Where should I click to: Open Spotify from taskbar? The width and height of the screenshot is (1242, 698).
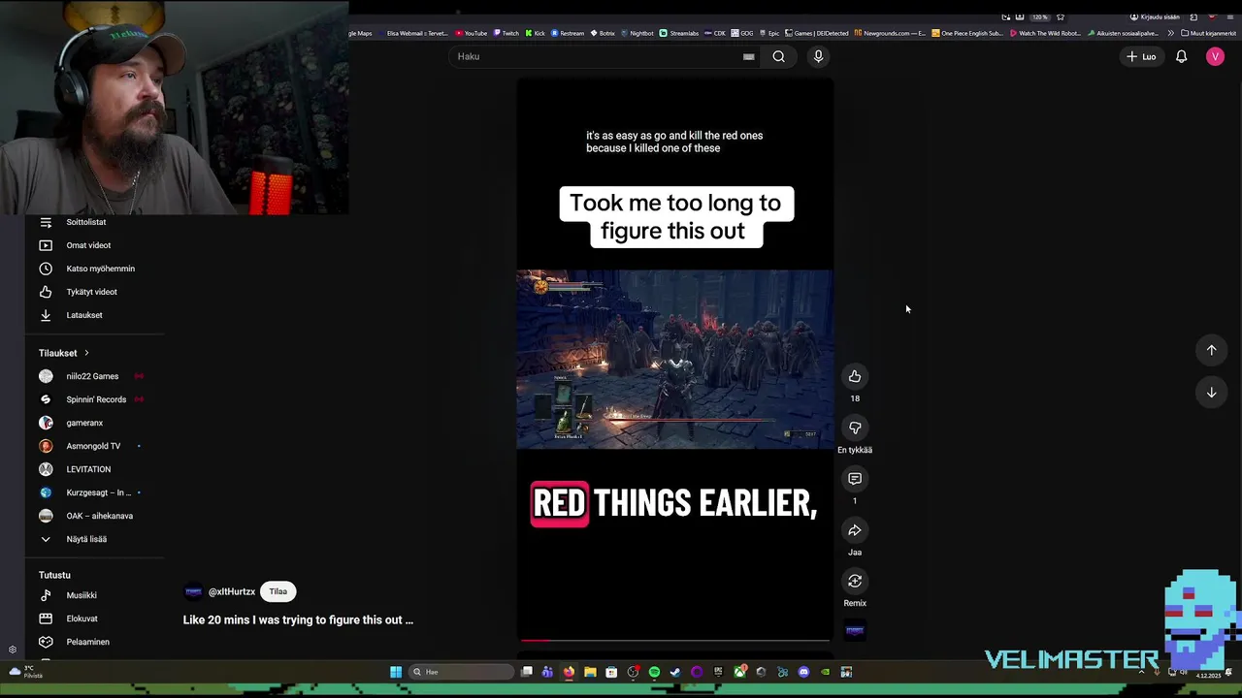pyautogui.click(x=654, y=672)
